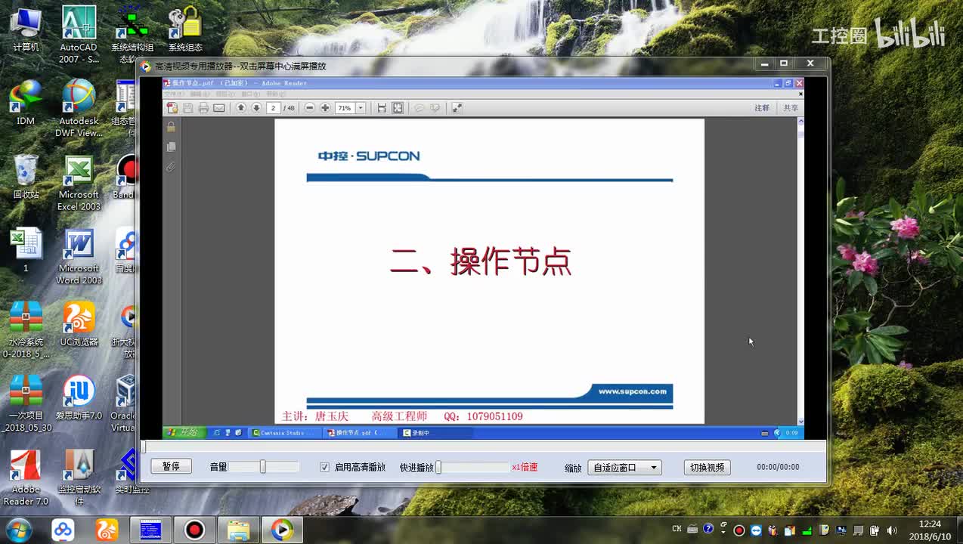Open the 水冷系统 archive on desktop

[26, 329]
